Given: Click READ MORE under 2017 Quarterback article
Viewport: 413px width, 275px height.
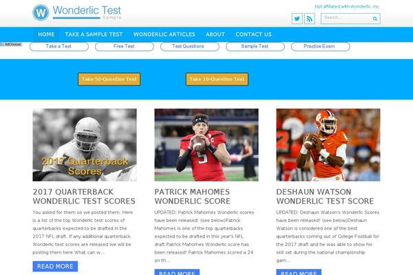Looking at the screenshot, I should 55,266.
